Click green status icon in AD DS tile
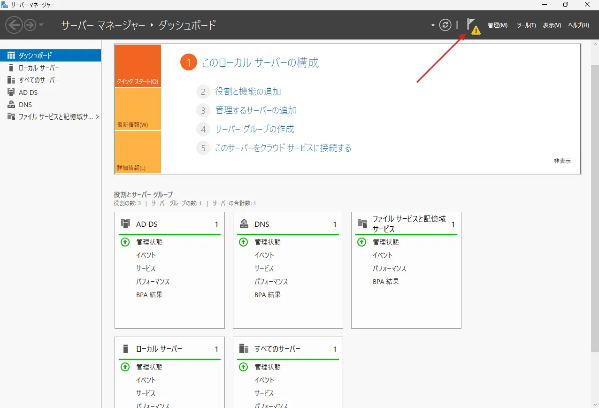Image resolution: width=599 pixels, height=408 pixels. 125,242
